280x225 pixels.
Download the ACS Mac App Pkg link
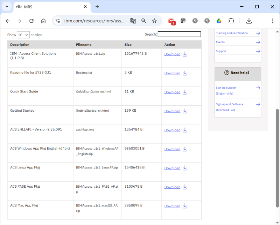click(x=172, y=206)
